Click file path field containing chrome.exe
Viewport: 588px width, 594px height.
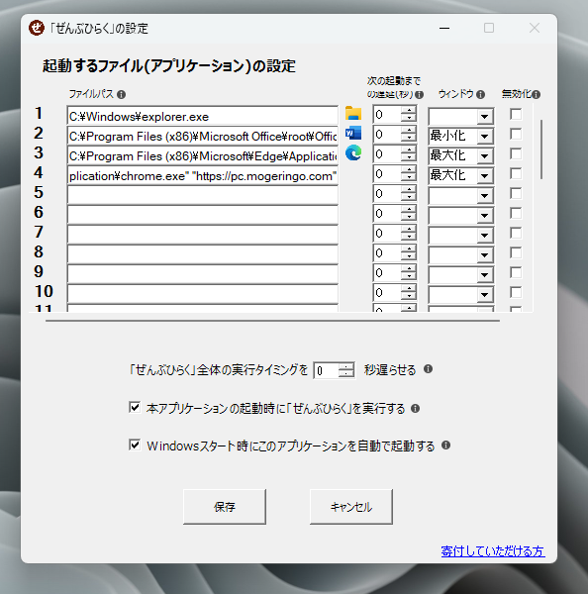[202, 175]
